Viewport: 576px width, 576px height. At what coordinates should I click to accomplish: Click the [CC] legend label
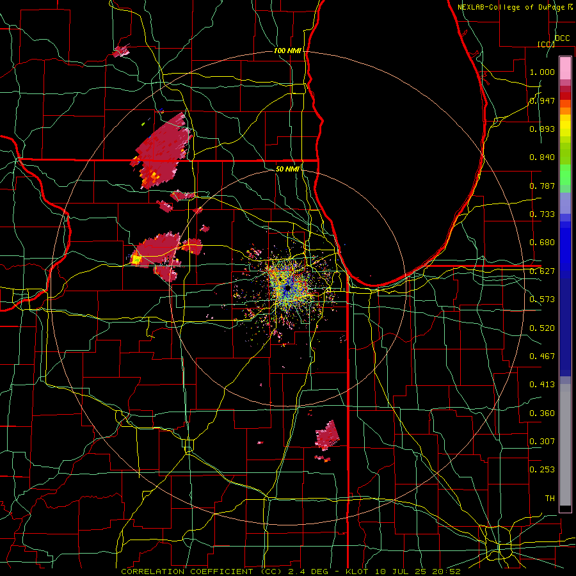click(x=546, y=44)
